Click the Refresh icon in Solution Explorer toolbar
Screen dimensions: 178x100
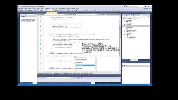tap(133, 15)
